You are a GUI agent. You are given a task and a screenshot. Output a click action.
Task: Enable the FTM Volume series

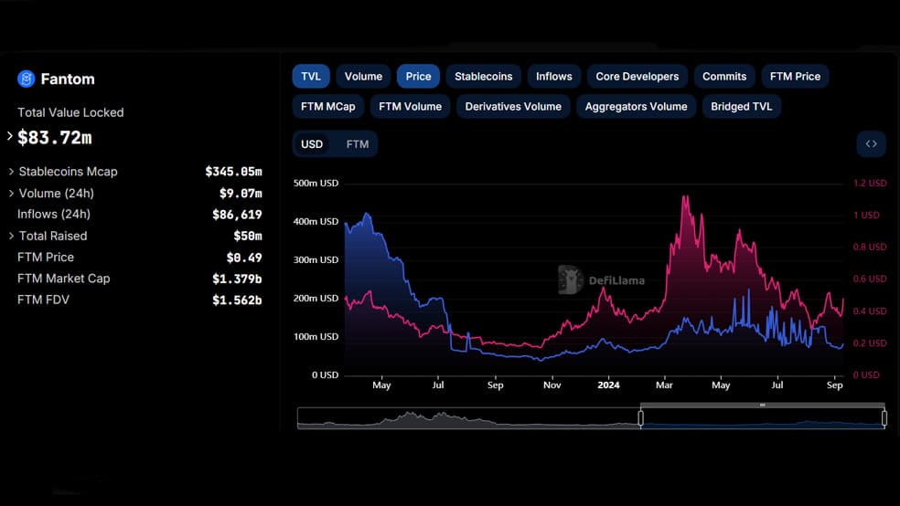pos(410,107)
